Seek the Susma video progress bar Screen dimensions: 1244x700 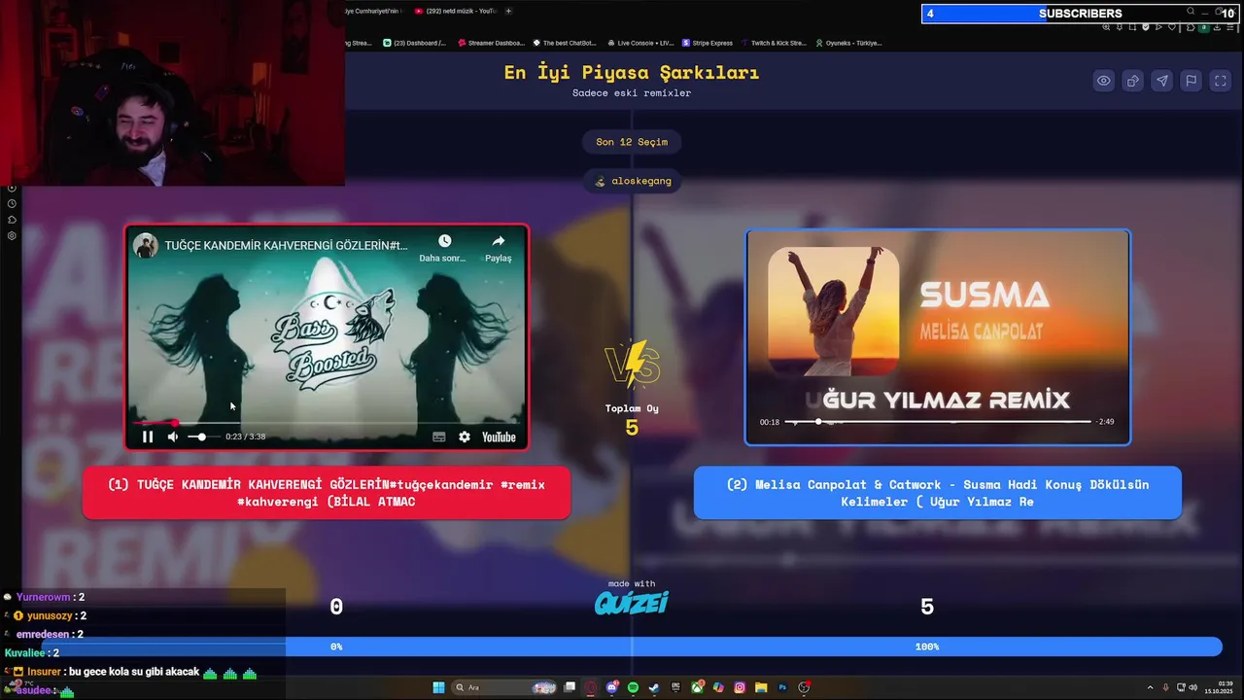[x=938, y=422]
